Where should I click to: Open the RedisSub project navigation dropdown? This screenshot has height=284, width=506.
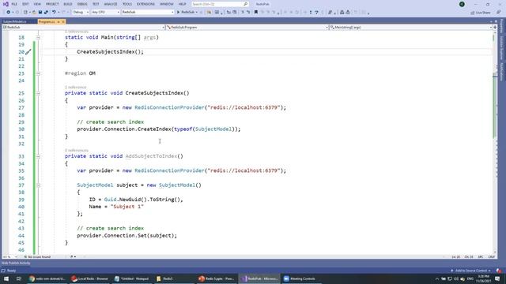coord(83,28)
